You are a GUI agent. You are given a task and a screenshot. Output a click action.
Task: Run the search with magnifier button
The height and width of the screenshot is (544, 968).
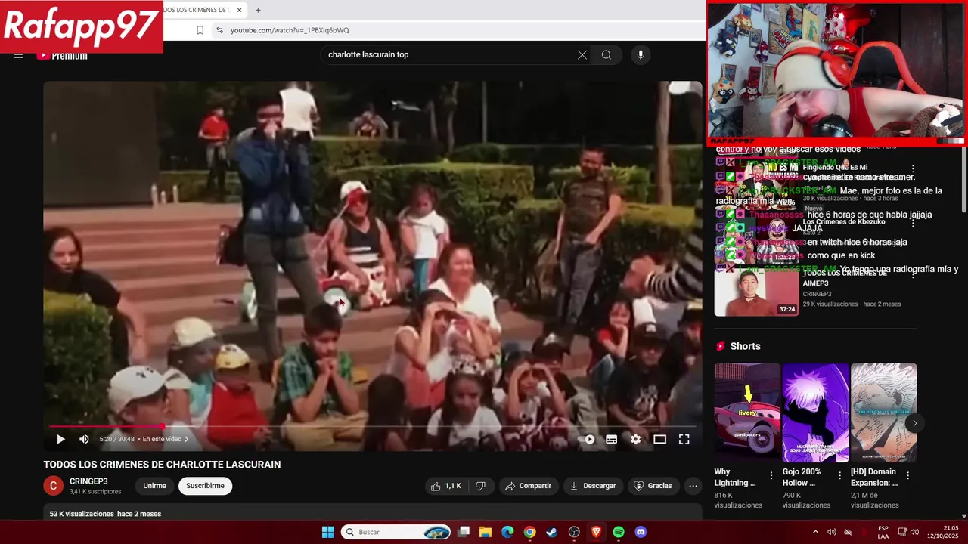pos(607,54)
